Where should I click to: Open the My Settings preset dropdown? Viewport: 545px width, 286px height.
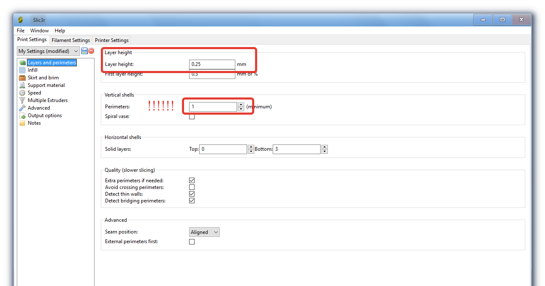click(x=48, y=51)
